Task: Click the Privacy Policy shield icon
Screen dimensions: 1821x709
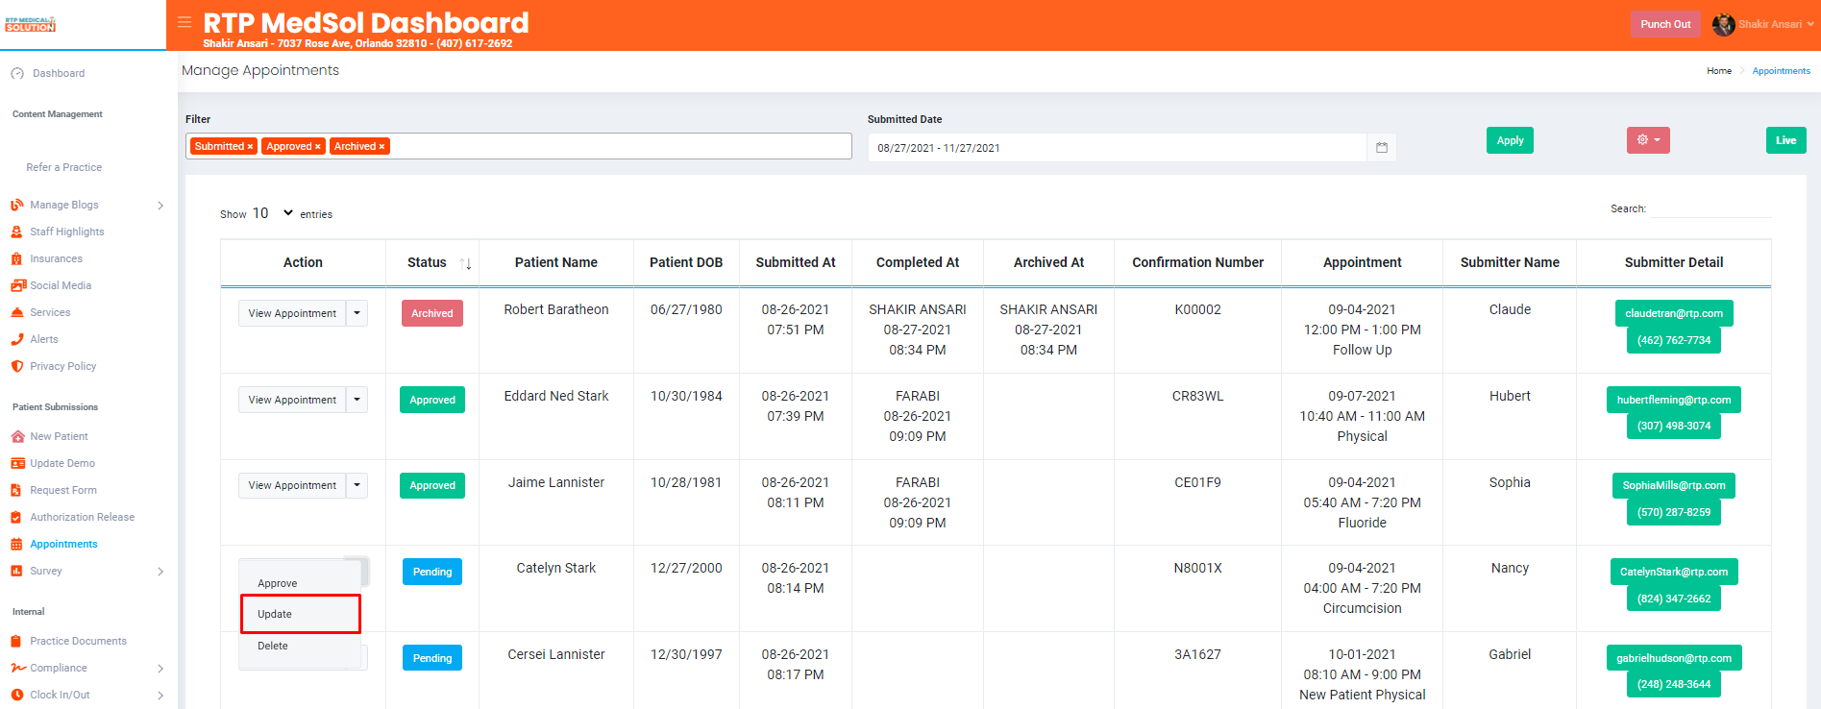Action: click(x=17, y=366)
